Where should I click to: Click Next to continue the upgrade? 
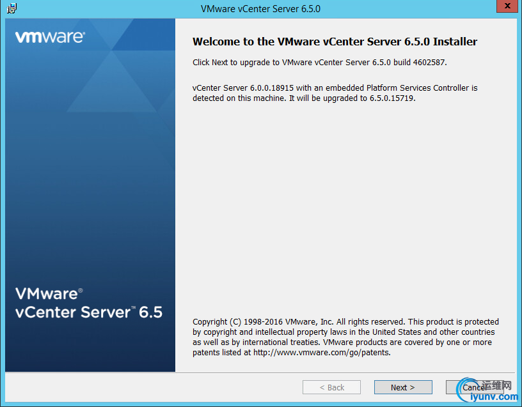[403, 387]
